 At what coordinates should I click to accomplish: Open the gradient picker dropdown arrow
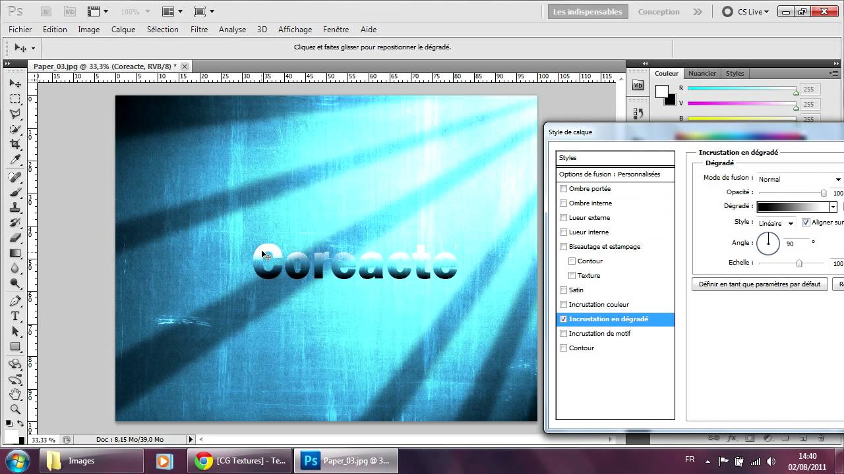pyautogui.click(x=833, y=207)
